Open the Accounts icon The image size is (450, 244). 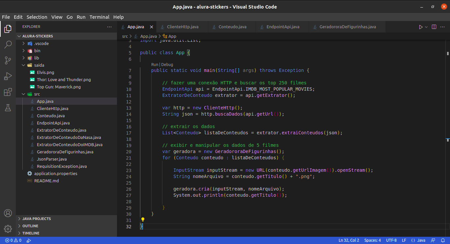8,213
